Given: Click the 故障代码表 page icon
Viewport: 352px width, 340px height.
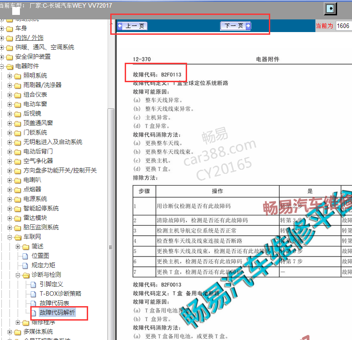Looking at the screenshot, I should (33, 303).
